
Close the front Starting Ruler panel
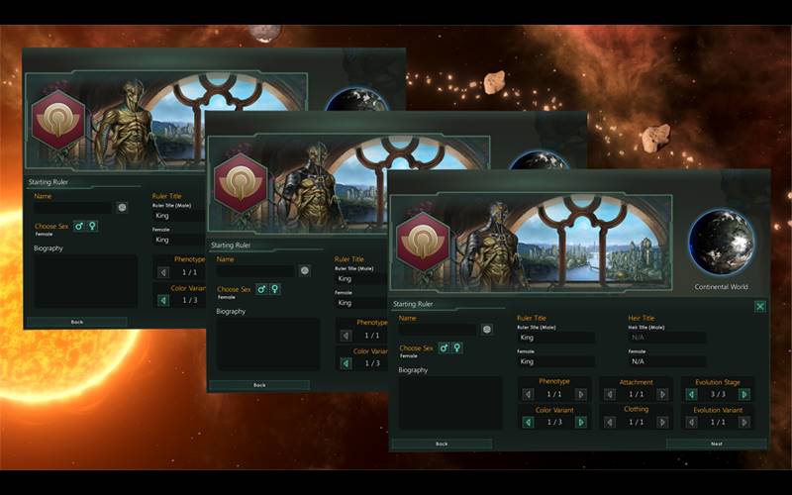point(759,306)
